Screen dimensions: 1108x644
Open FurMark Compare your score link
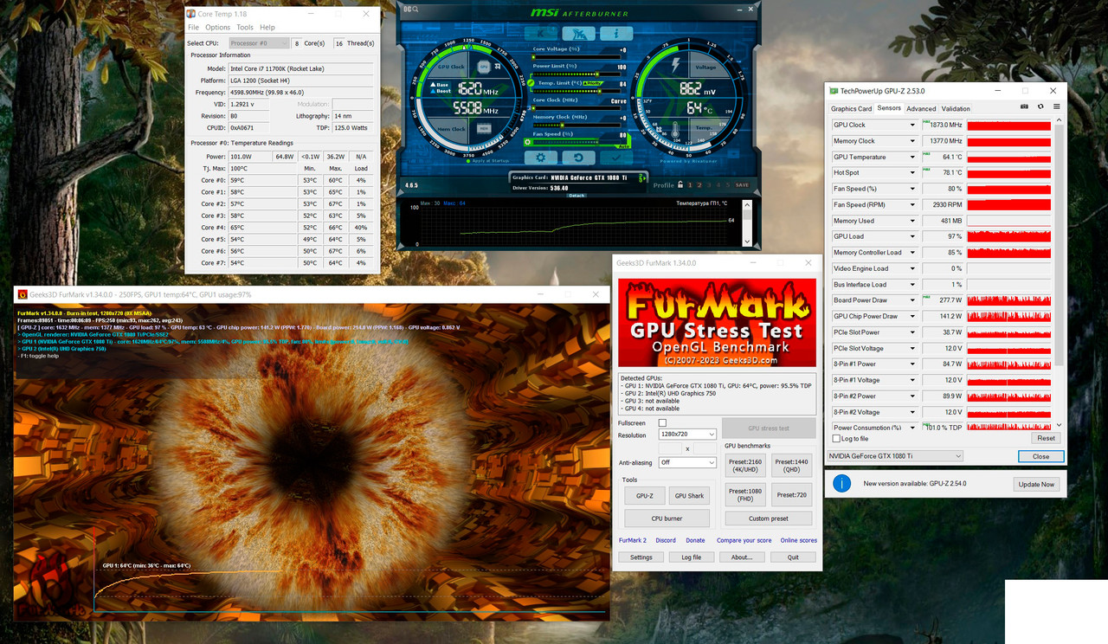(744, 540)
